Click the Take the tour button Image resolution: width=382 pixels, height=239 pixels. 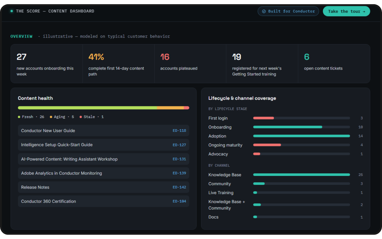pos(346,11)
